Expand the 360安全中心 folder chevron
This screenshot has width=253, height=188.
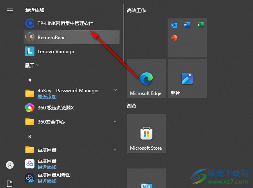[115, 122]
